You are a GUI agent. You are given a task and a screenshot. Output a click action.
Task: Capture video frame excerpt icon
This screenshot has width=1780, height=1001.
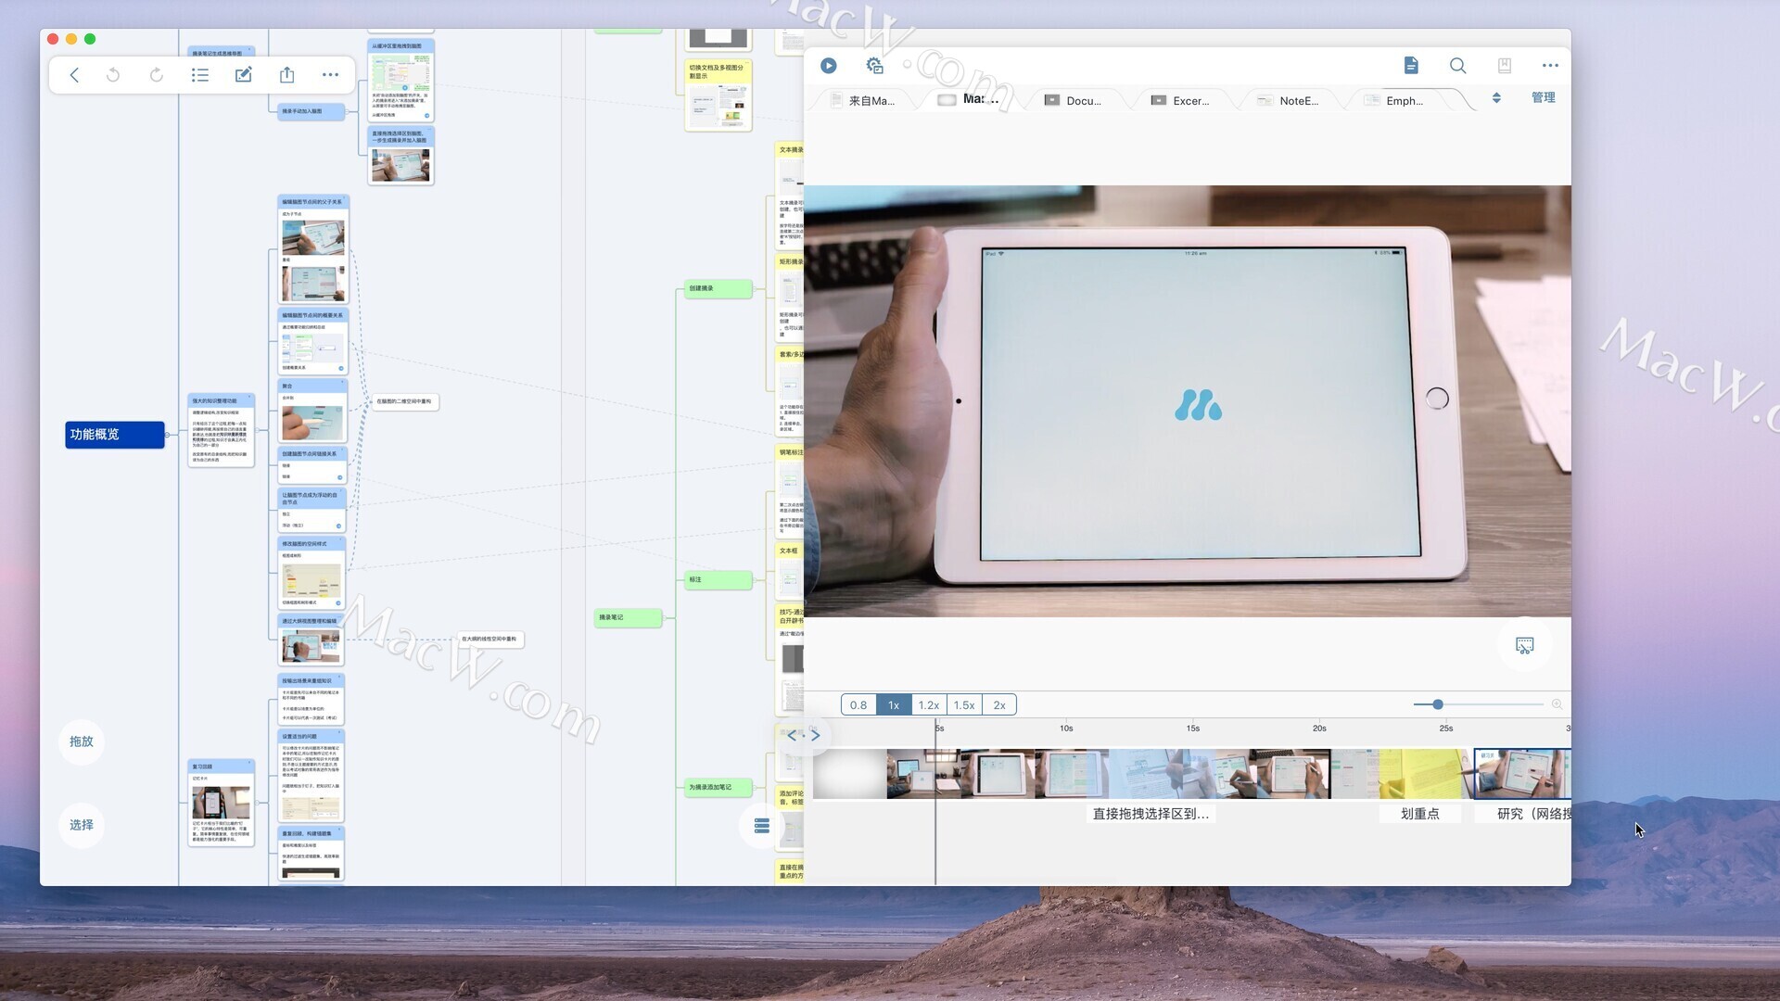1525,645
